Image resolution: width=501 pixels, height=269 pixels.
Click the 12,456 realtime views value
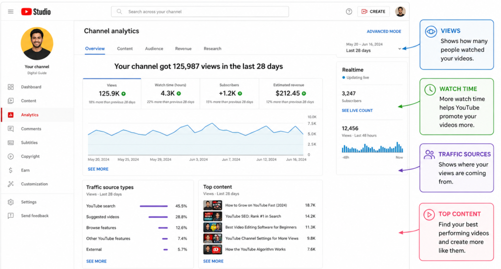pyautogui.click(x=350, y=129)
